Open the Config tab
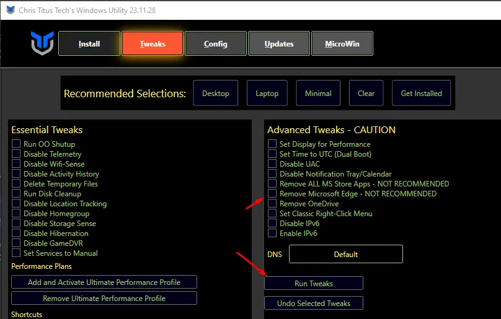Screen dimensions: 501x319 tap(216, 44)
